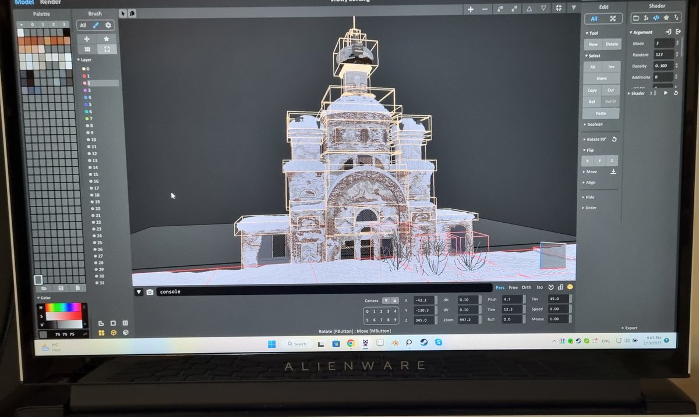Click the minus icon in top toolbar
Image resolution: width=699 pixels, height=417 pixels.
(486, 9)
